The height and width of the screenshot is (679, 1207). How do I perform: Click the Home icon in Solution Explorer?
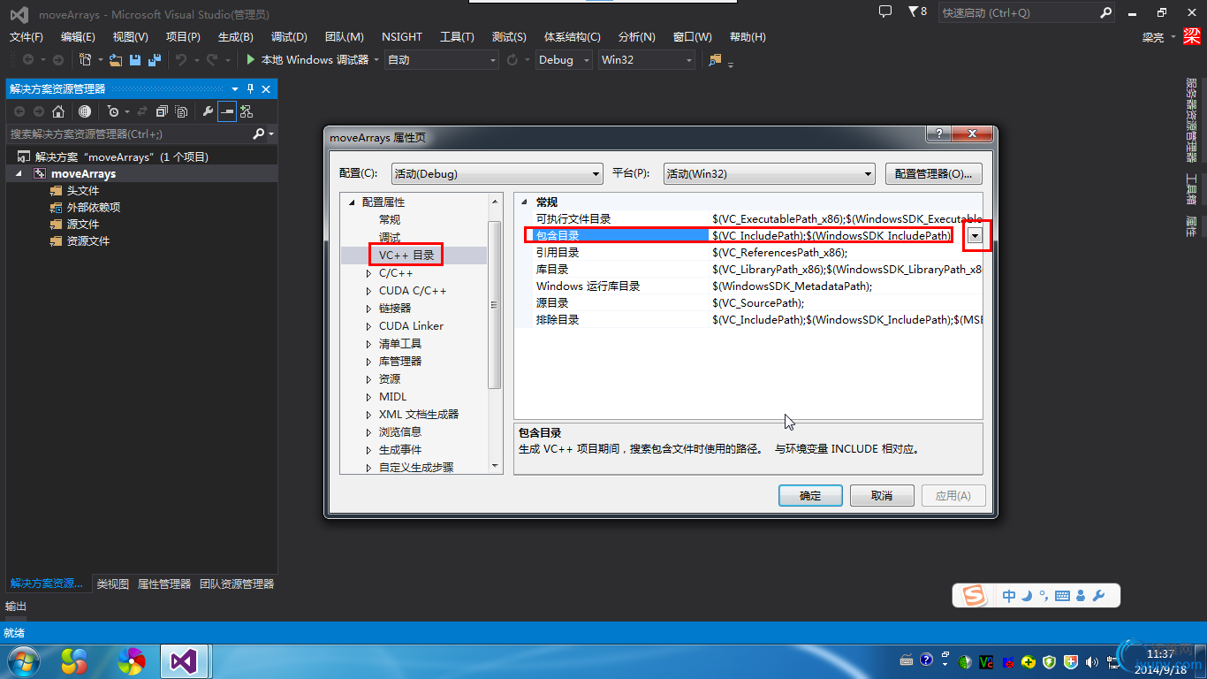58,111
